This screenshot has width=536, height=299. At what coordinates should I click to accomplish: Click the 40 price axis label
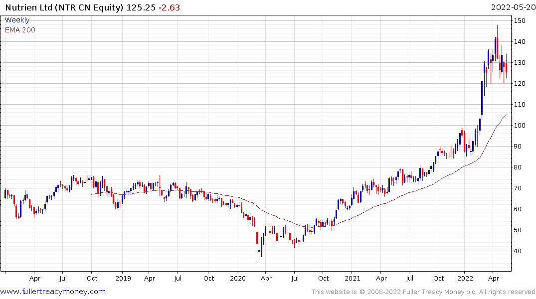[x=518, y=251]
